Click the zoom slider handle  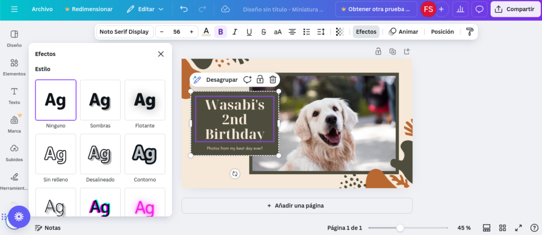click(x=400, y=228)
